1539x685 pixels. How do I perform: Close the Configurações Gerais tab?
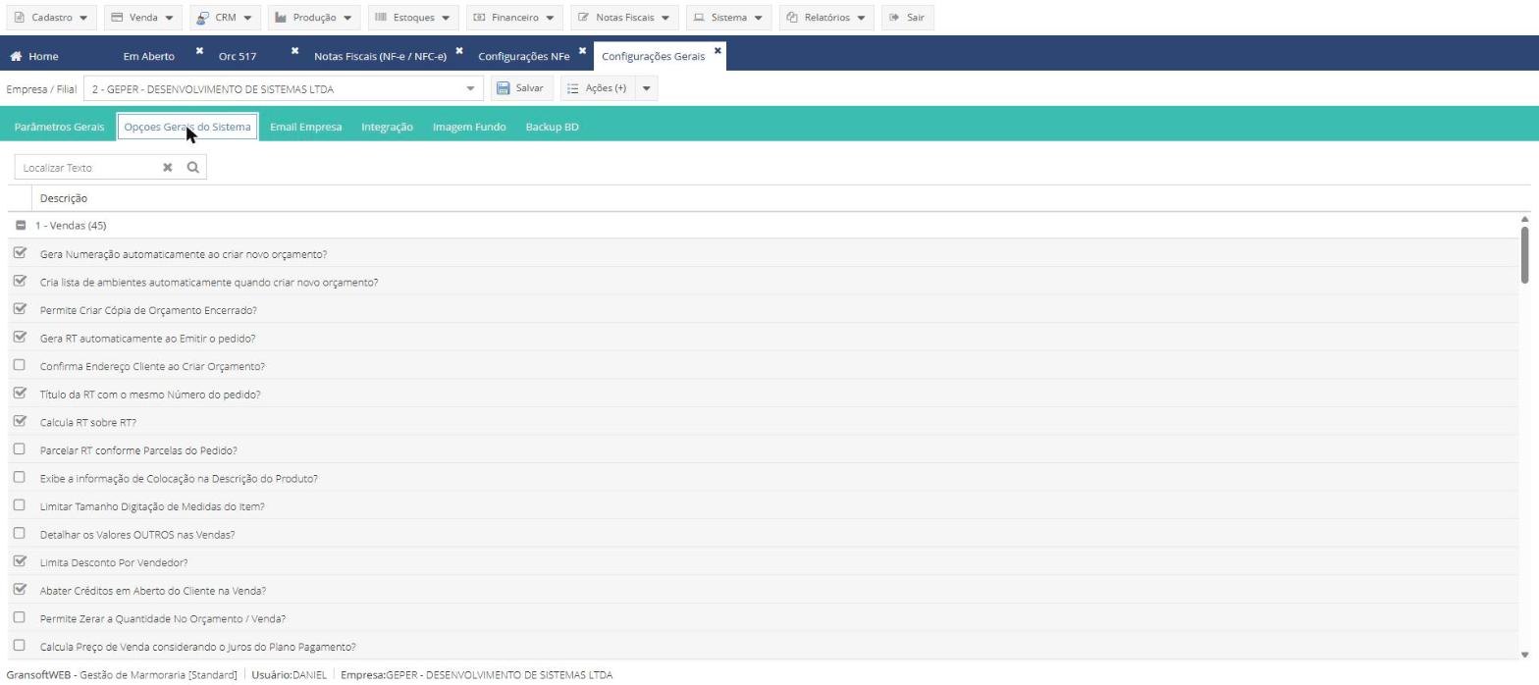point(717,50)
